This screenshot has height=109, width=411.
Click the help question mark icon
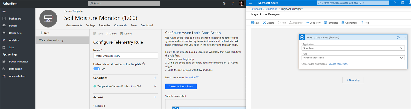coord(233,3)
